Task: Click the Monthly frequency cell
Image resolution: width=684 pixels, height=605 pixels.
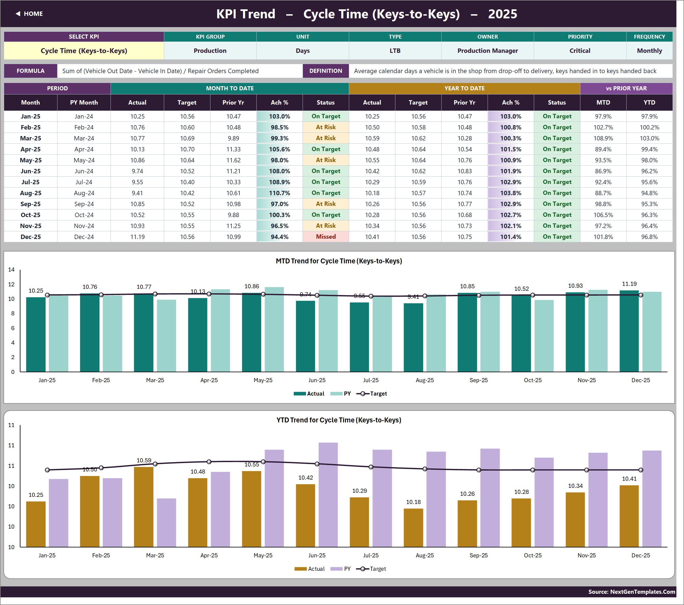Action: tap(649, 51)
